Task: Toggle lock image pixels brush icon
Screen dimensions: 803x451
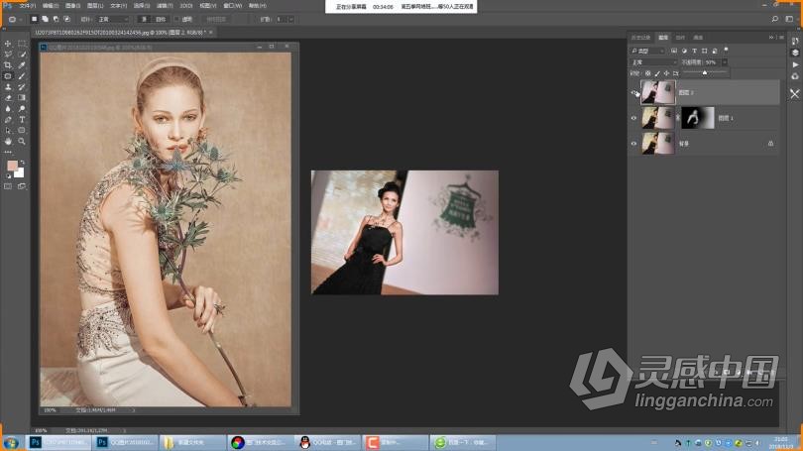Action: coord(657,73)
